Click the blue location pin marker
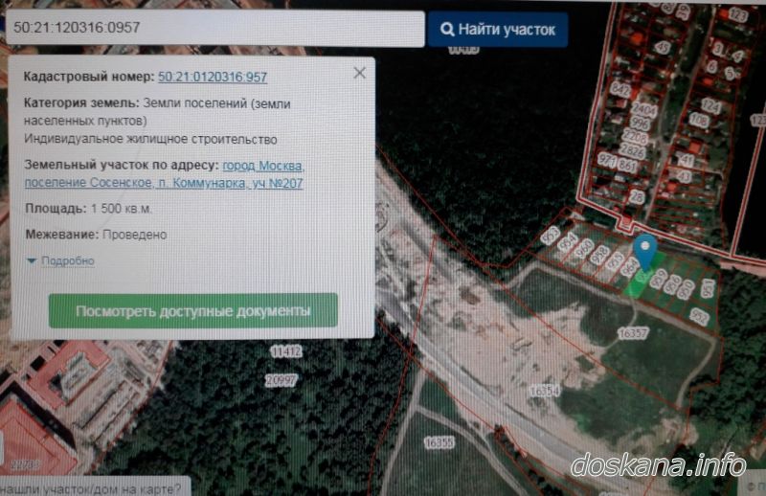This screenshot has width=766, height=496. pyautogui.click(x=647, y=250)
